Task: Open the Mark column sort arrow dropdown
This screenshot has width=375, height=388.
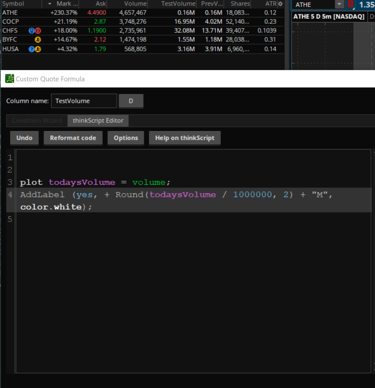Action: [x=50, y=4]
